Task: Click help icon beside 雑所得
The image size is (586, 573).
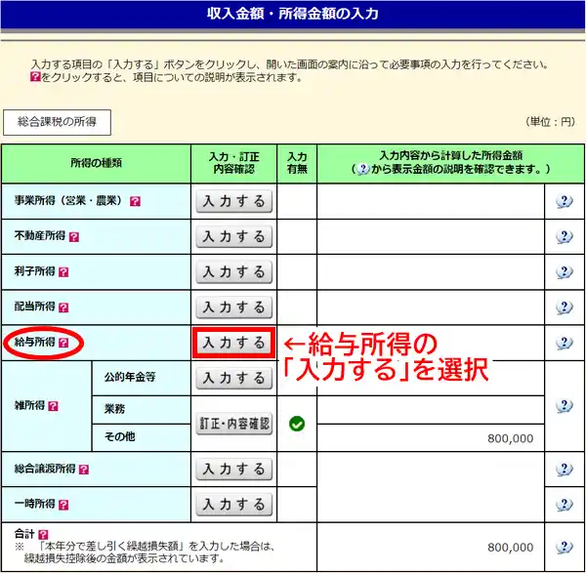Action: point(53,406)
